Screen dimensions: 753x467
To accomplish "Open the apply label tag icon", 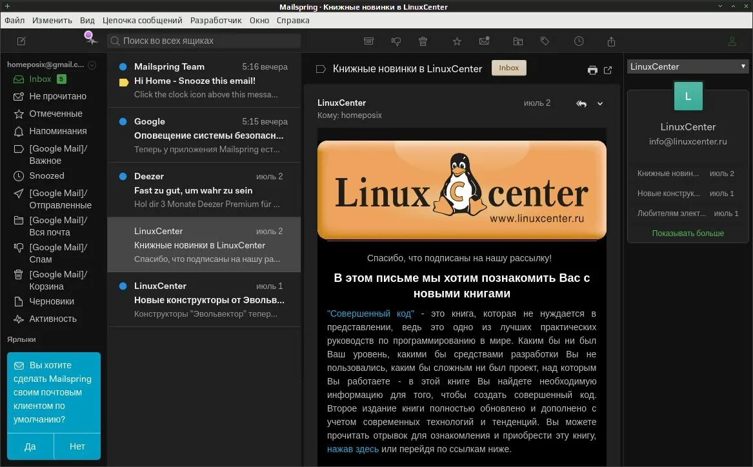I will 545,41.
